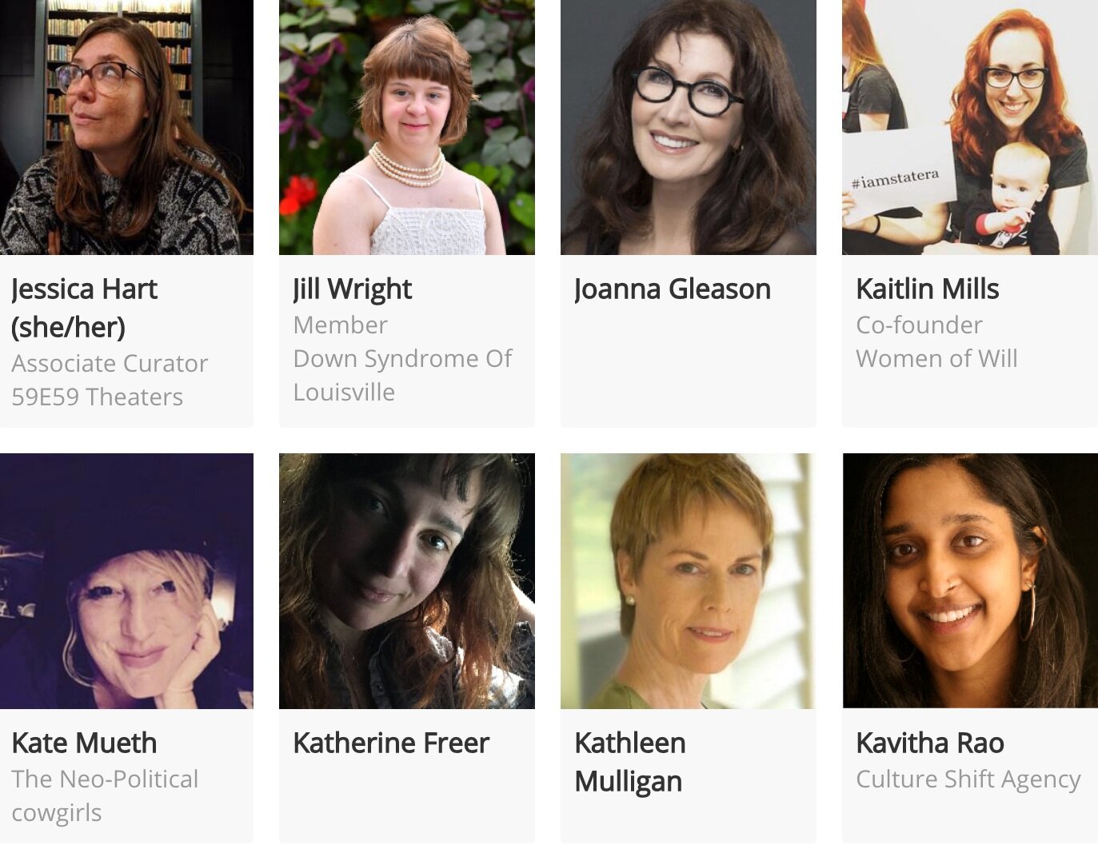Image resolution: width=1098 pixels, height=845 pixels.
Task: Open the Kathleen Mulligan name link
Action: [630, 762]
